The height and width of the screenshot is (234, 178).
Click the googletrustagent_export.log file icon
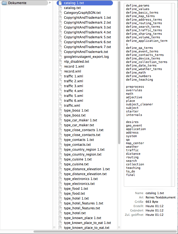[x=60, y=57]
